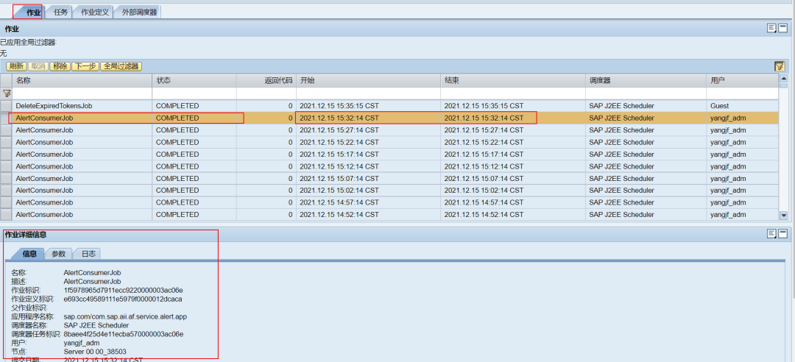Click start time 2021.12.15 15:35:15 CST
The width and height of the screenshot is (795, 362).
[x=339, y=106]
